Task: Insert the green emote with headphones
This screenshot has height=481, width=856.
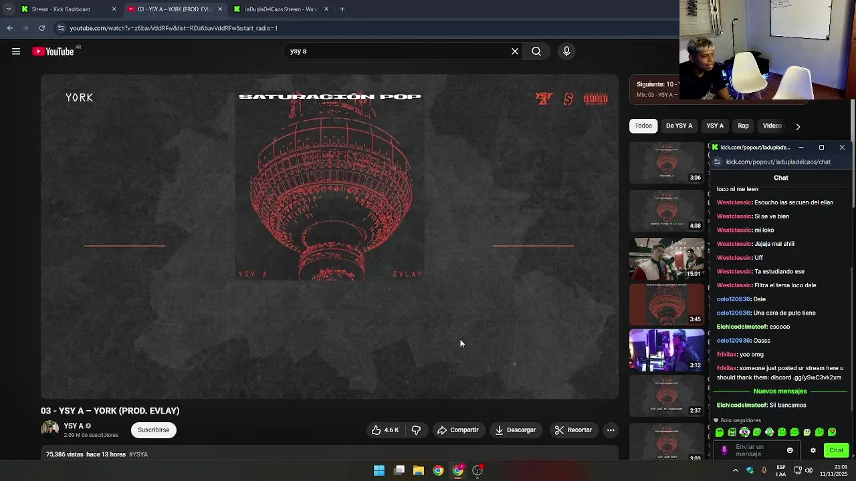Action: (x=744, y=432)
